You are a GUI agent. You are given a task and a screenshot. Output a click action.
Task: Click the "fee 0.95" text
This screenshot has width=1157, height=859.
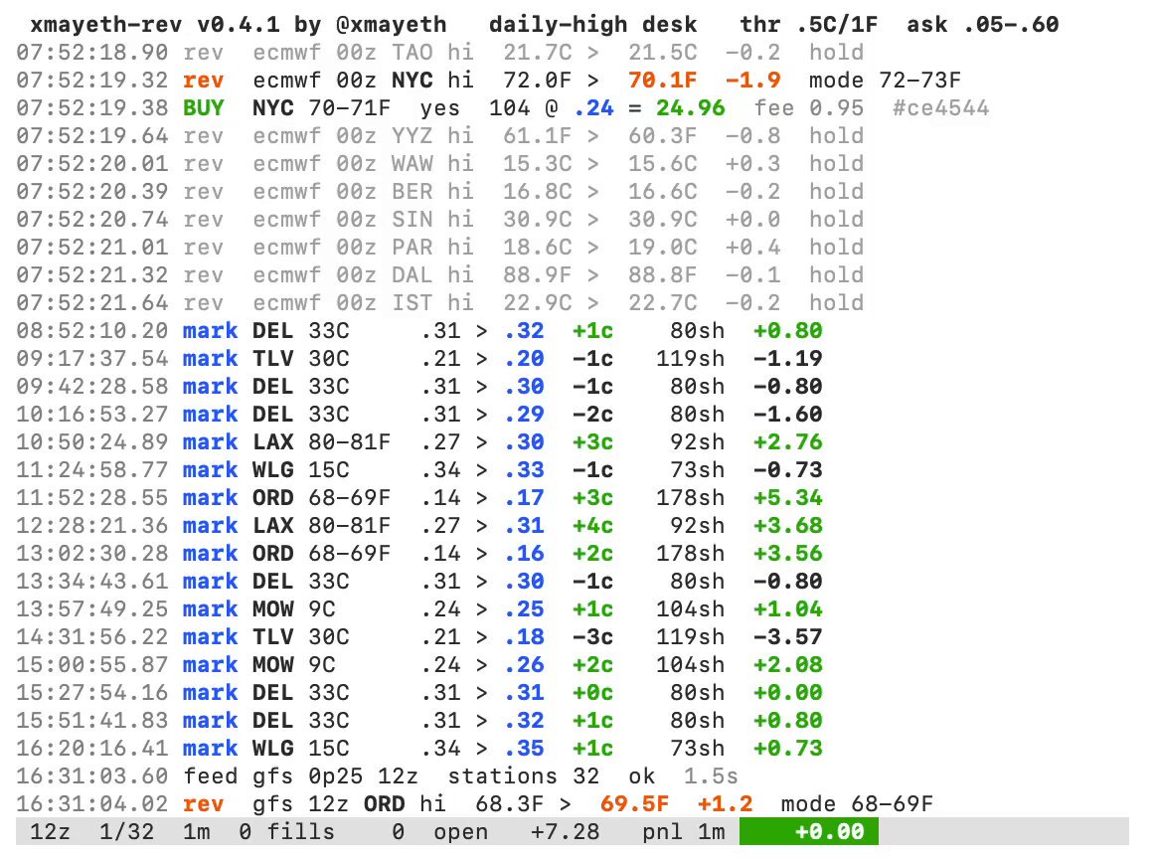click(809, 108)
